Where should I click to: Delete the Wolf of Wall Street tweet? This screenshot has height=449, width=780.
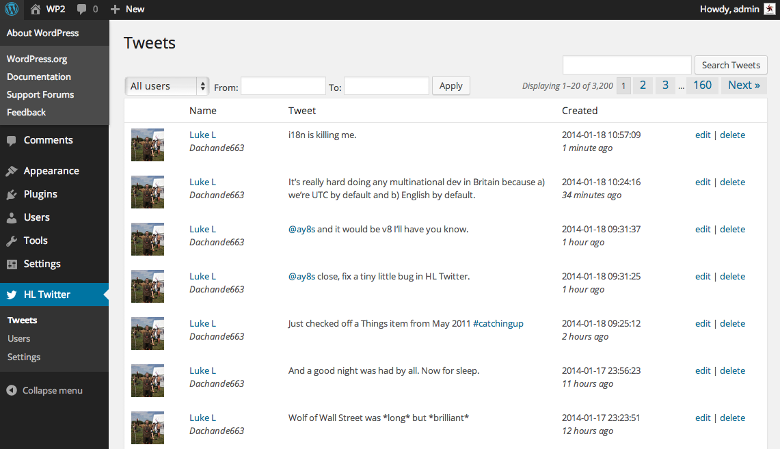[x=732, y=418]
